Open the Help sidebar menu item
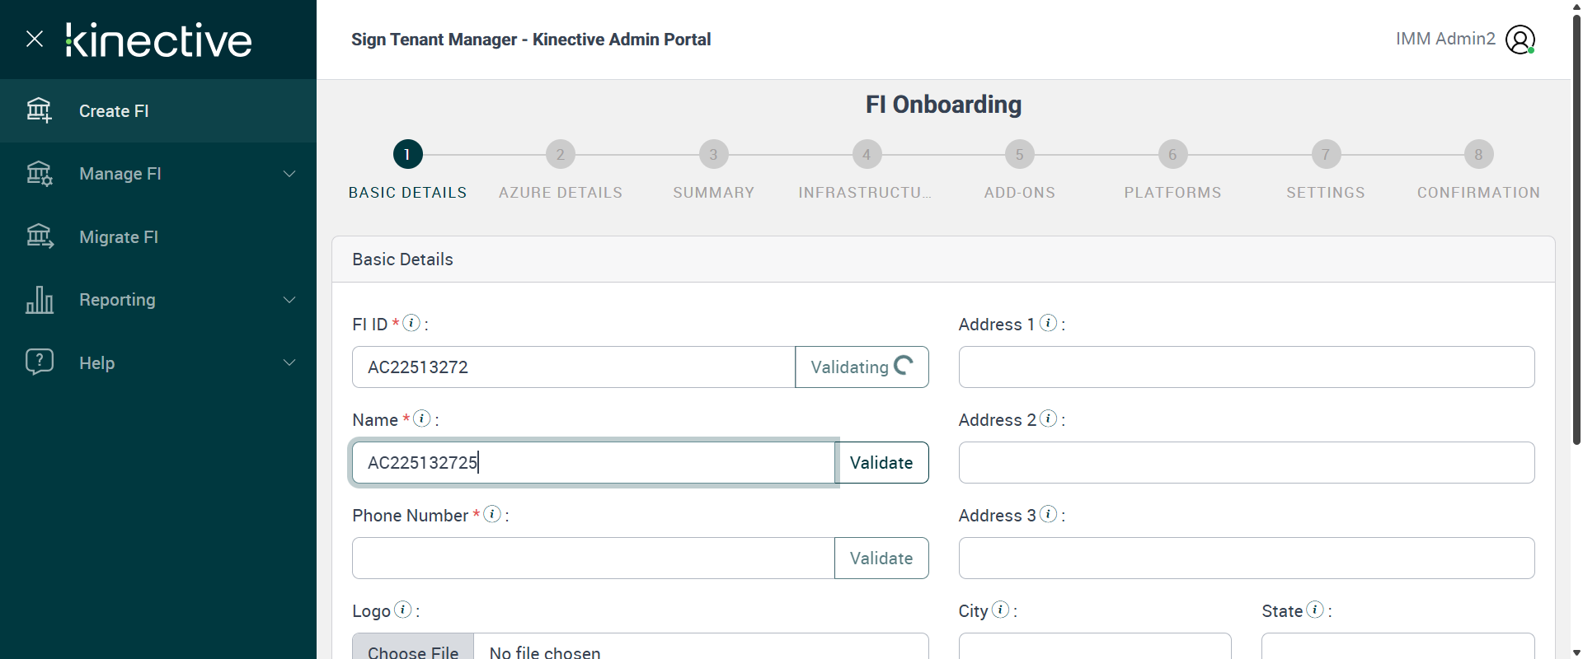This screenshot has width=1583, height=659. pyautogui.click(x=97, y=363)
